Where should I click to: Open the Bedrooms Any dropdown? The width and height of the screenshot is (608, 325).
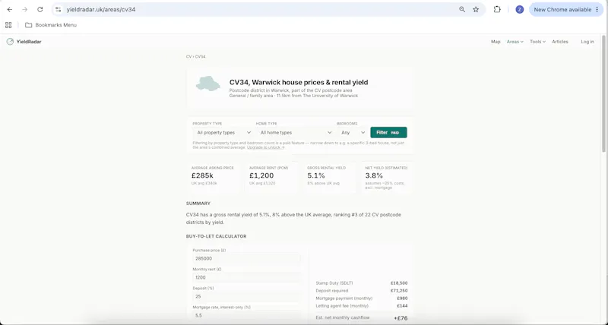[353, 132]
